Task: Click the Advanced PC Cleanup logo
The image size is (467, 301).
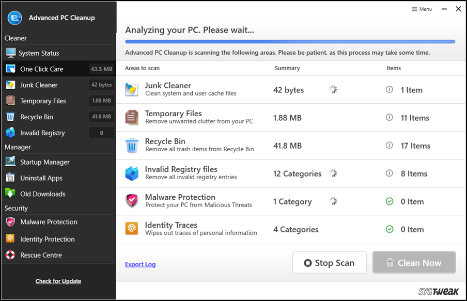Action: point(14,18)
